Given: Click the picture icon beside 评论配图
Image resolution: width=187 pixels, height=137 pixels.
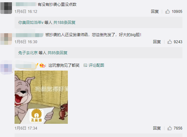Looking at the screenshot, I should tap(85, 65).
